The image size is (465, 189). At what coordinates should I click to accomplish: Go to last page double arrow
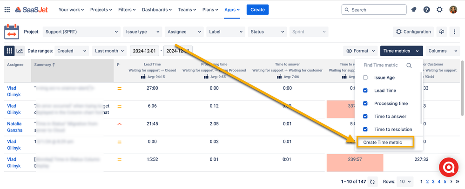457,182
